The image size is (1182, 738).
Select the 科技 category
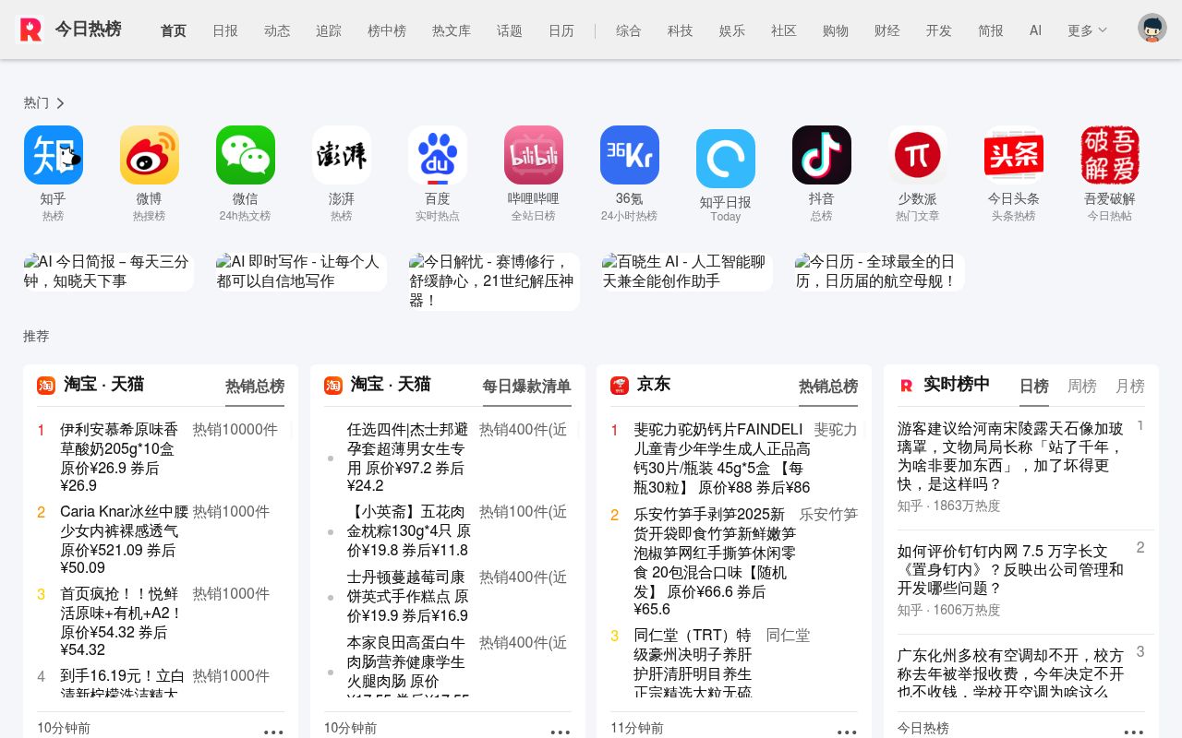click(681, 30)
